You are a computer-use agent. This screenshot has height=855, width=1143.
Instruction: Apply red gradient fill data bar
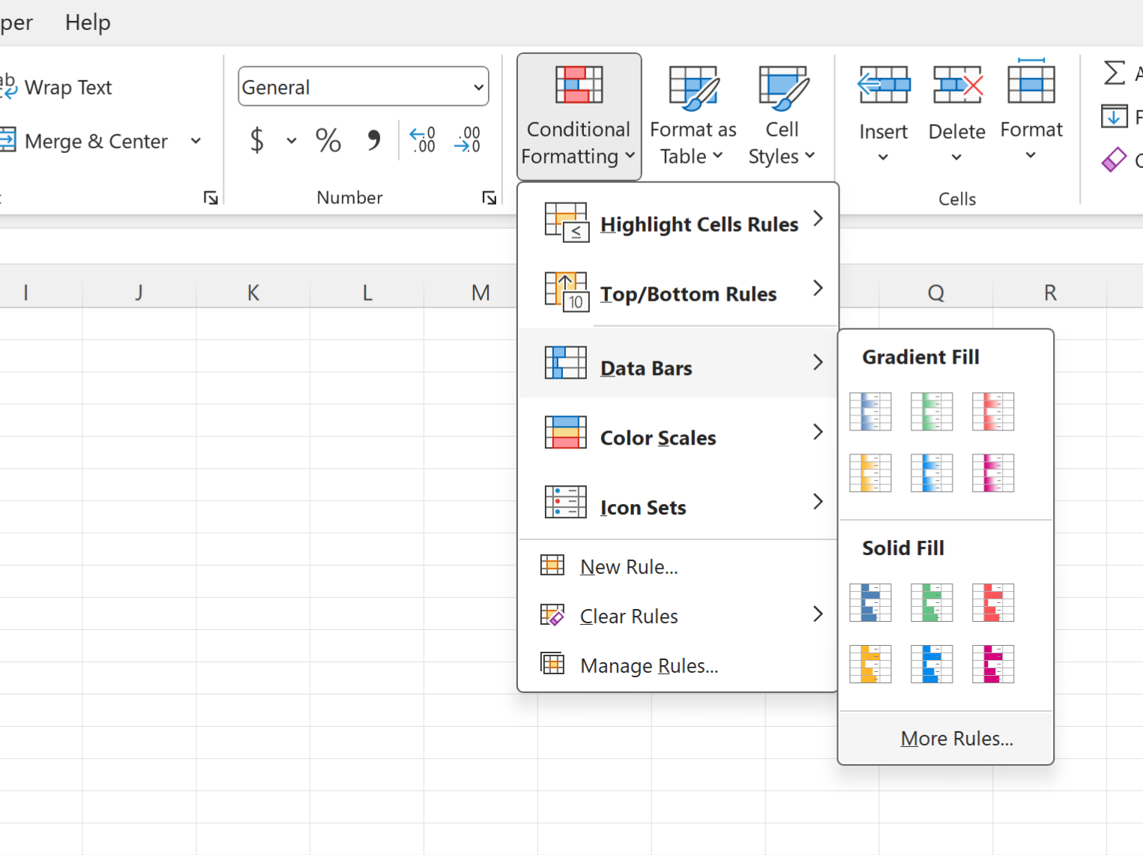pos(993,412)
